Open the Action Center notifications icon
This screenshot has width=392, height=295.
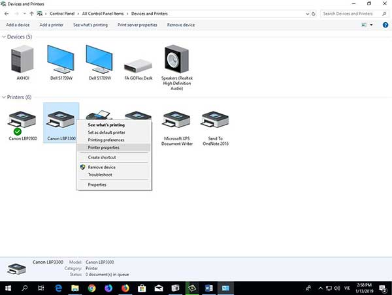coord(383,288)
